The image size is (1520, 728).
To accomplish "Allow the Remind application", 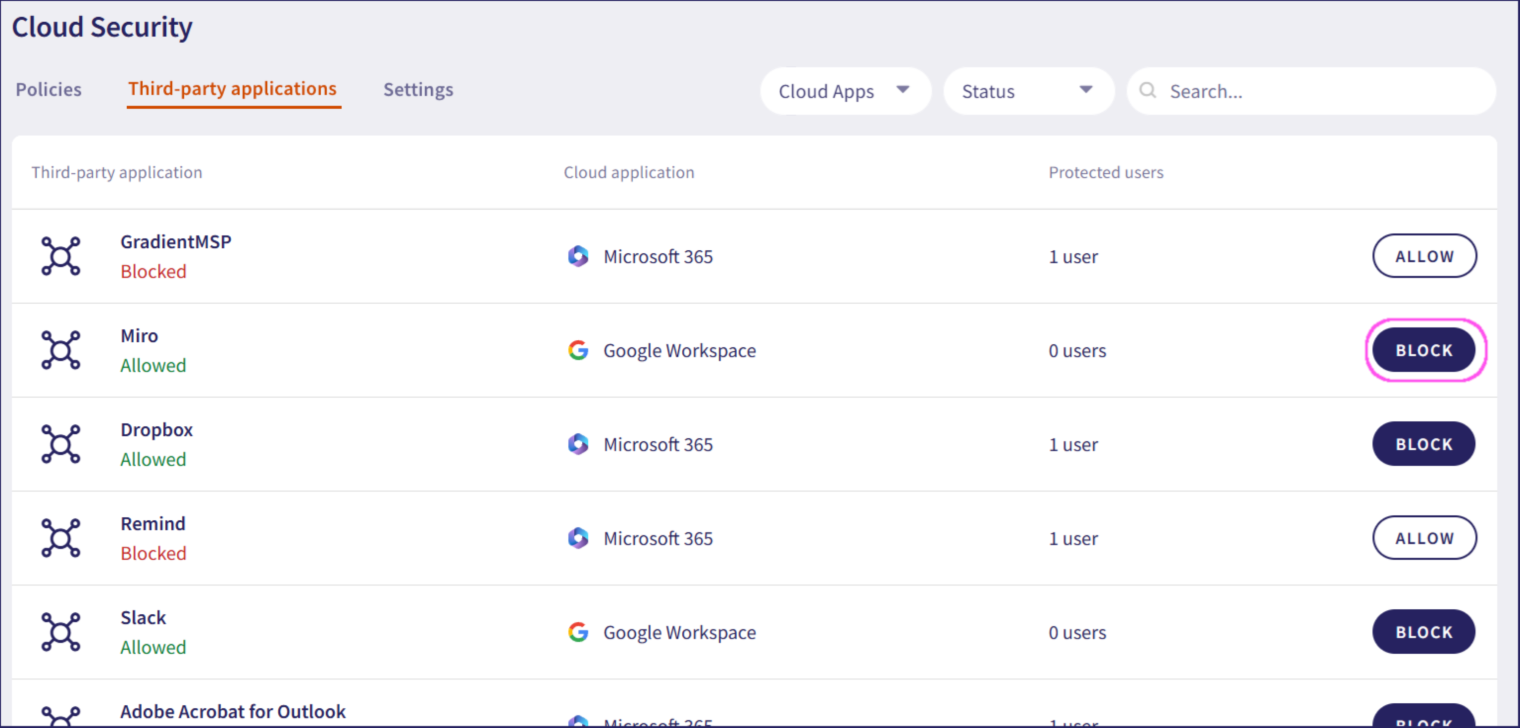I will tap(1423, 538).
